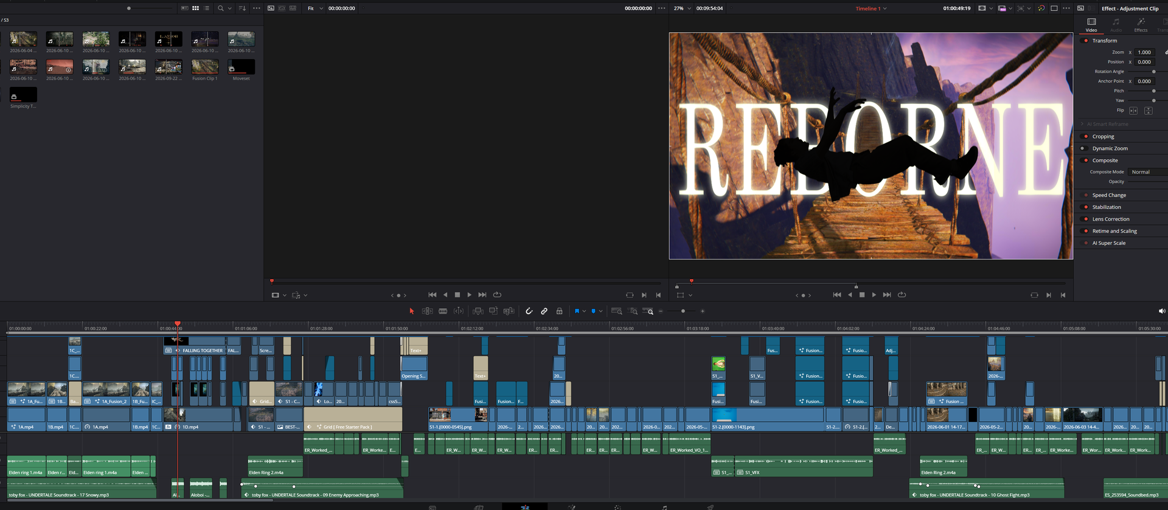Screen dimensions: 1168x510
Task: Toggle Linked Selection chain icon
Action: click(x=544, y=311)
